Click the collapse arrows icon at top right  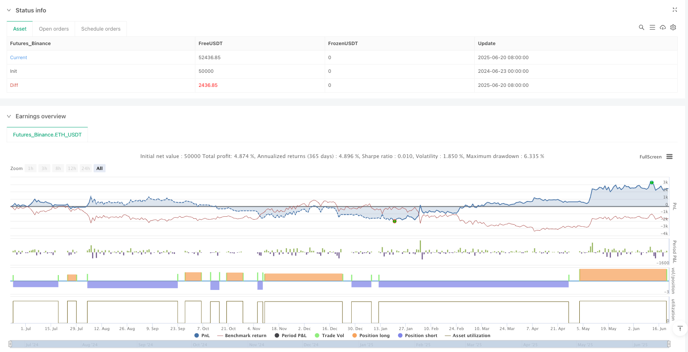click(x=674, y=10)
